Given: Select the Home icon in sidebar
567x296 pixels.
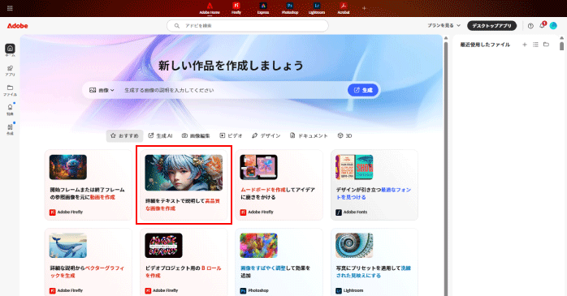Looking at the screenshot, I should coord(10,49).
